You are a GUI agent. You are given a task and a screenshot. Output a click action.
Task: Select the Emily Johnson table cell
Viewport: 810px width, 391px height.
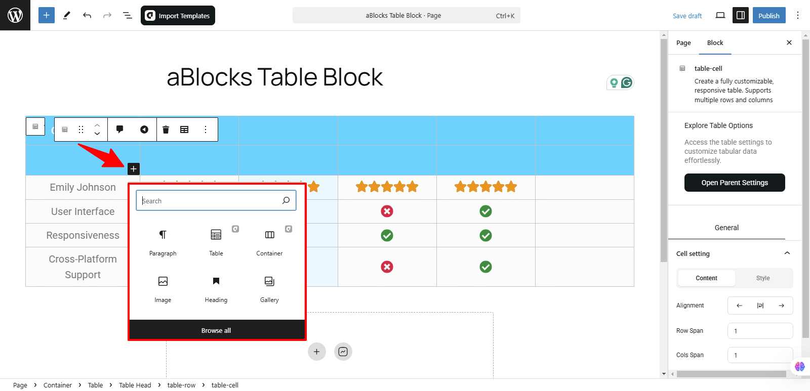(83, 187)
